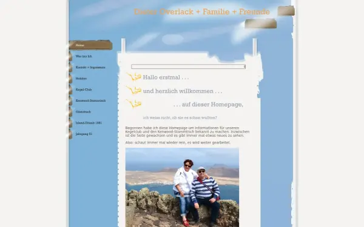
Task: Open Kontakt + Impressum in the sidebar
Action: 90,67
